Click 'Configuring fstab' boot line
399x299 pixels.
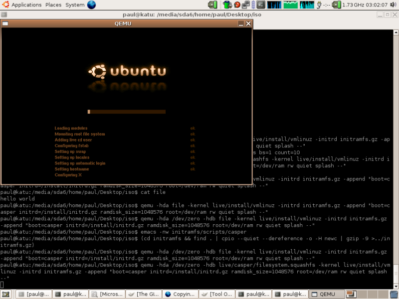71,146
